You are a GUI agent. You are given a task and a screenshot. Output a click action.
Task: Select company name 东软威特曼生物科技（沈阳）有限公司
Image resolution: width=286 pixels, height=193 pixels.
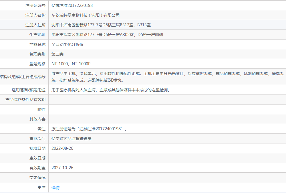86,15
